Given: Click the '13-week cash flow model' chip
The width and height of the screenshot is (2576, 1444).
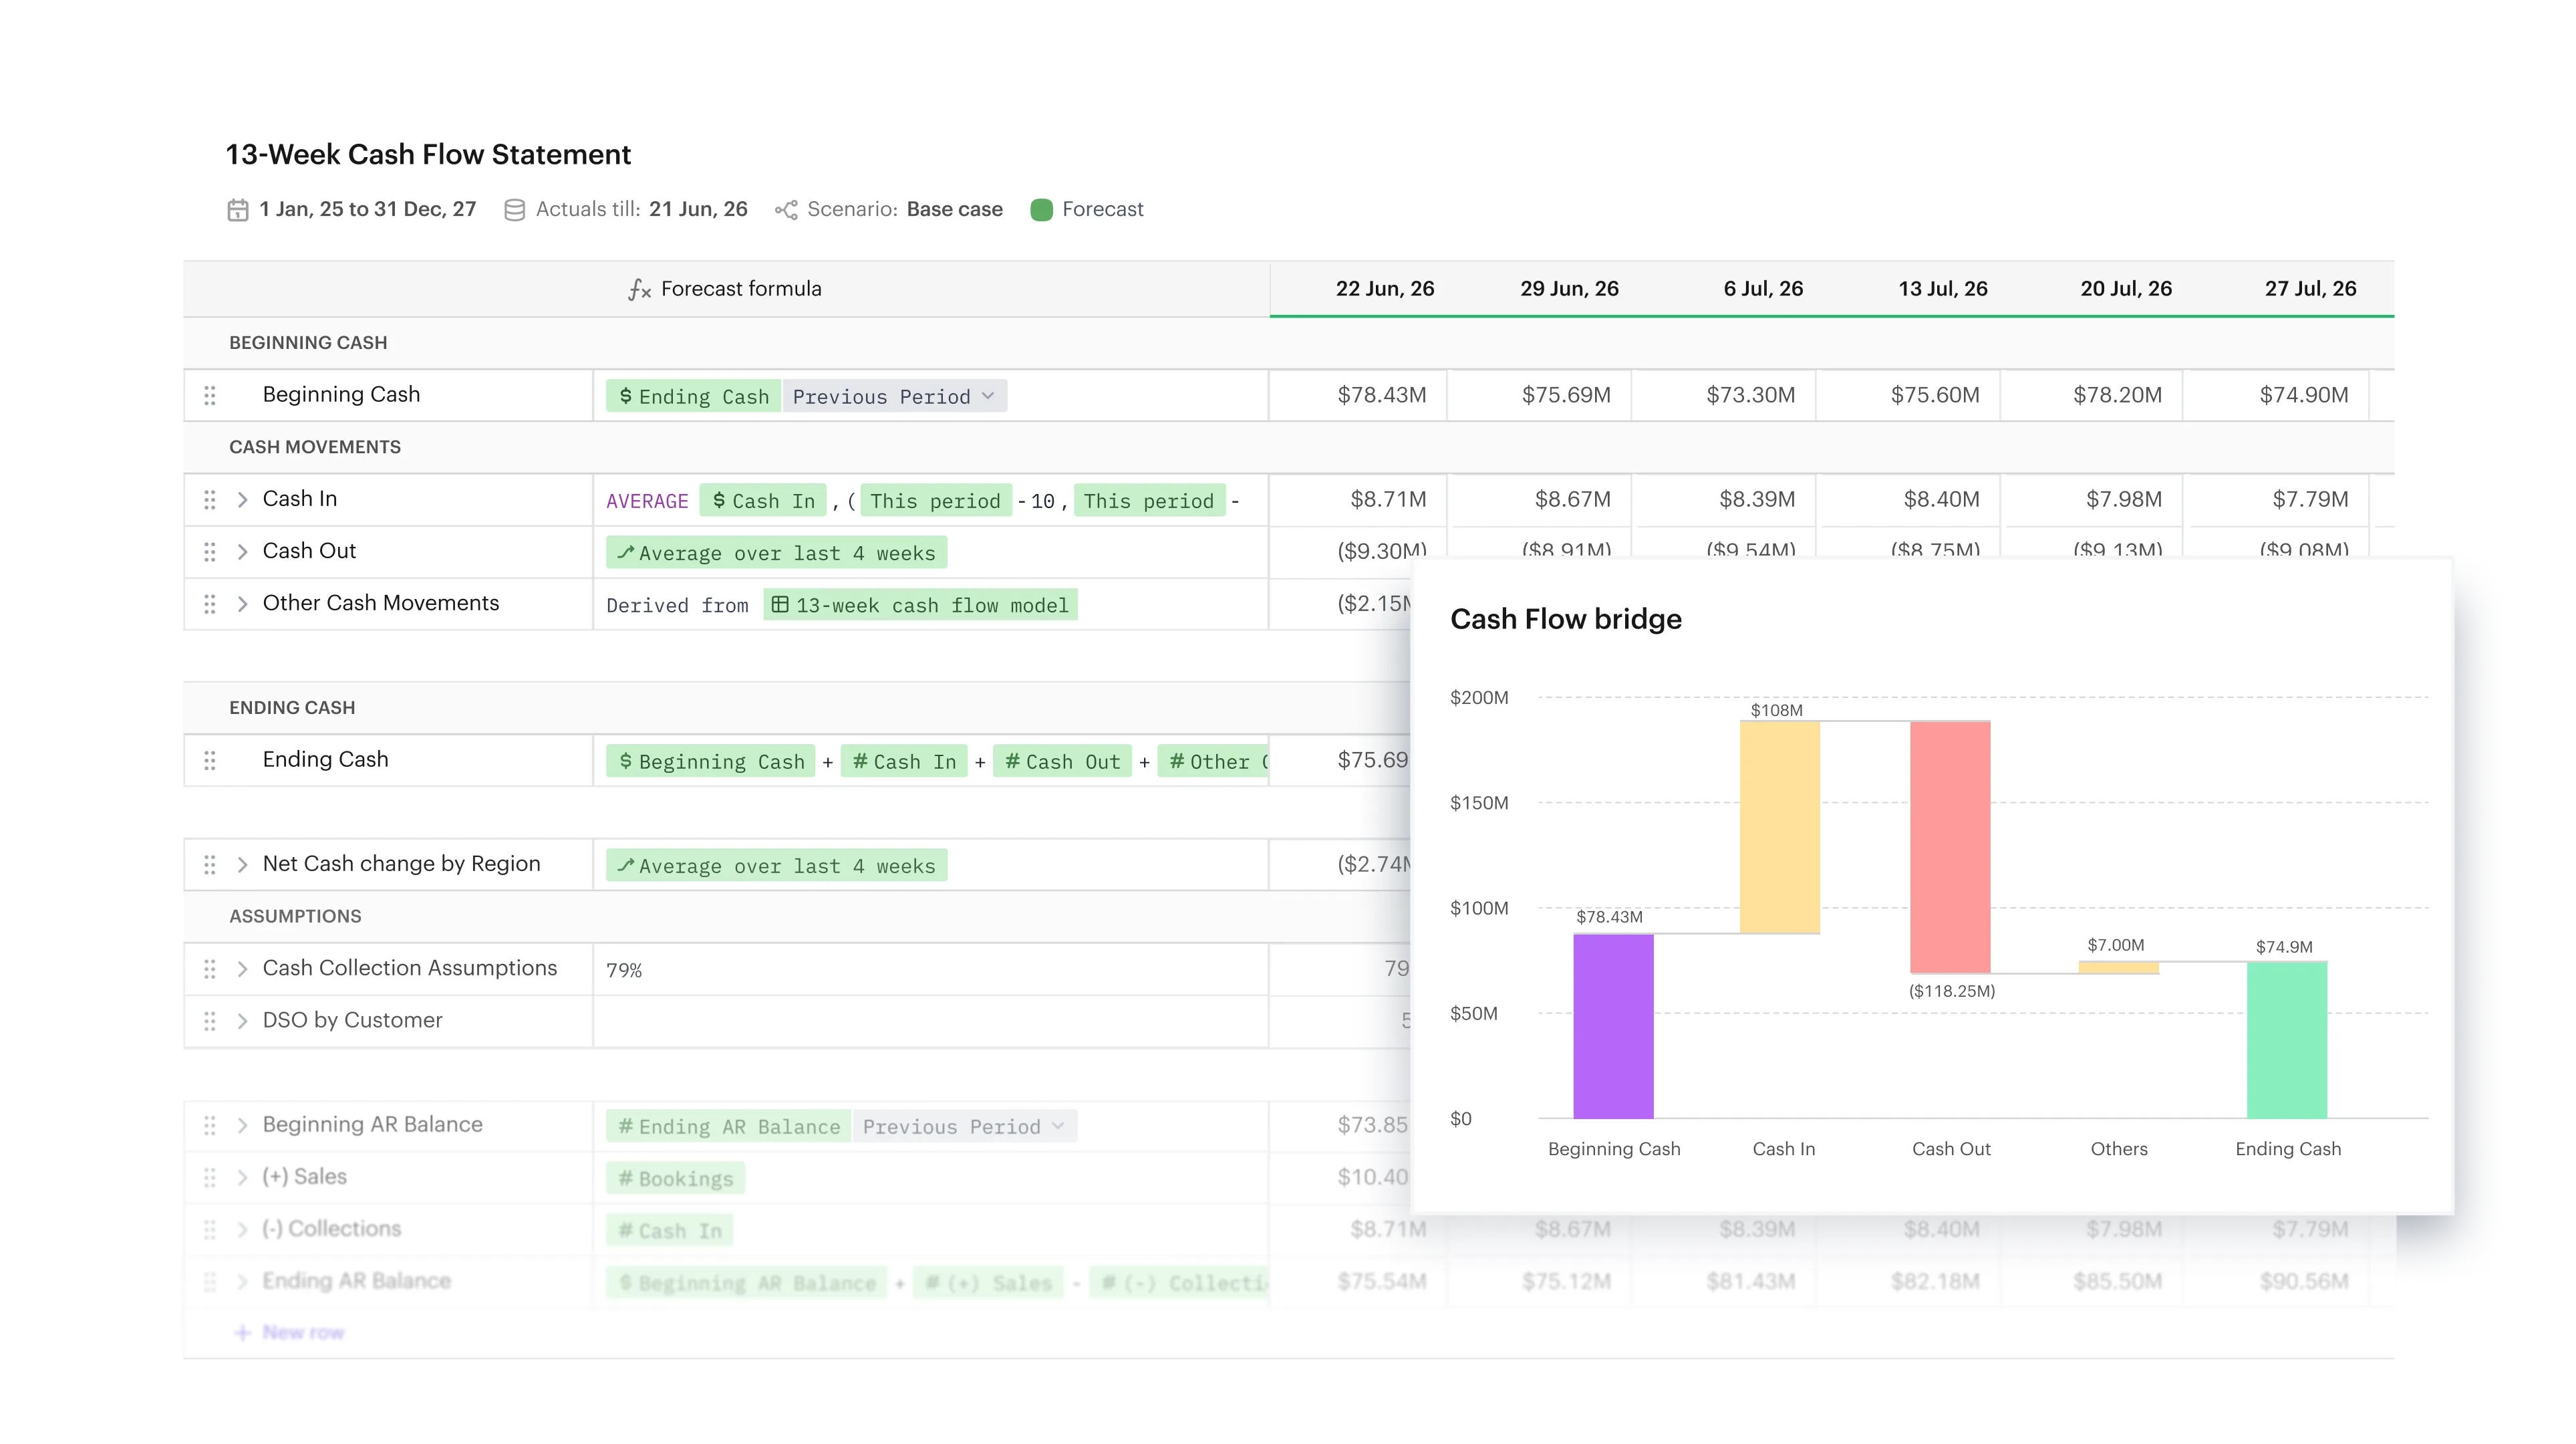Looking at the screenshot, I should point(920,604).
